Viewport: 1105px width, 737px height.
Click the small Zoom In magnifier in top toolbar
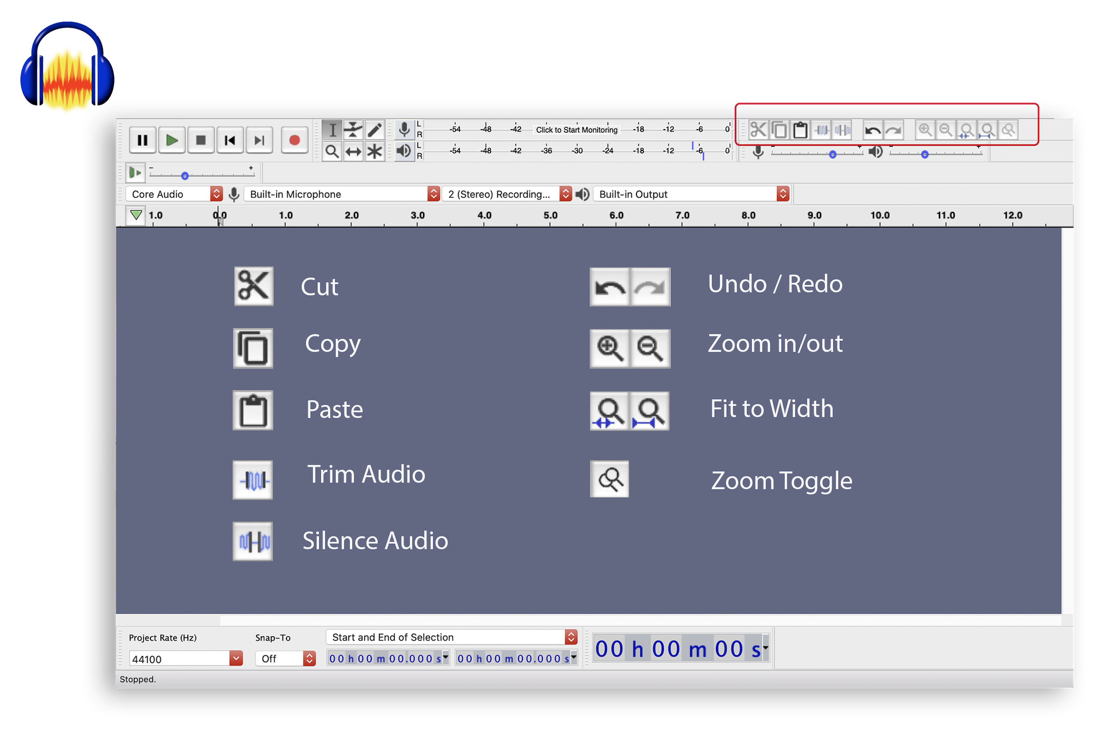pyautogui.click(x=925, y=130)
